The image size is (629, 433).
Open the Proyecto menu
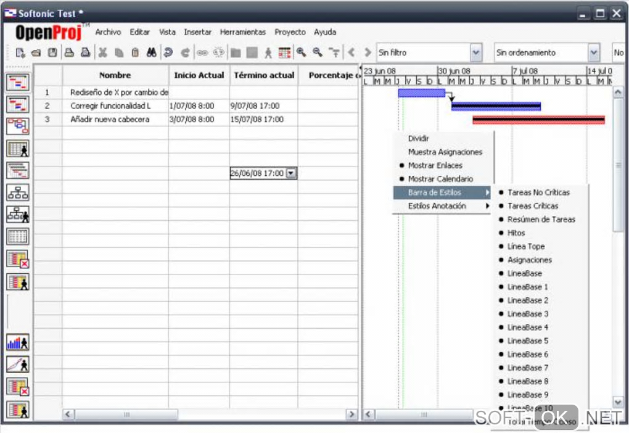(x=290, y=32)
